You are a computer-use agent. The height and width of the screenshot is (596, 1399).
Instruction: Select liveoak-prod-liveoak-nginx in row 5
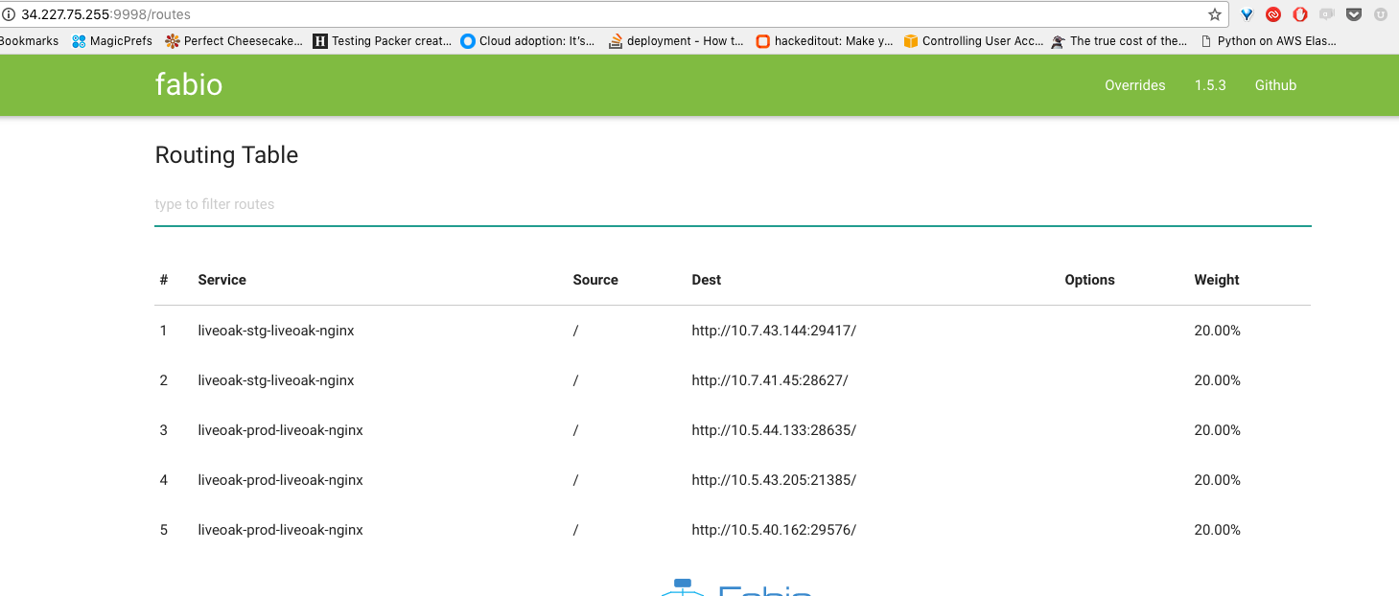[280, 530]
